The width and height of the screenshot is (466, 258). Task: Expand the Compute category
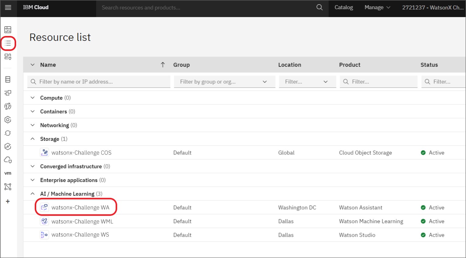click(33, 98)
